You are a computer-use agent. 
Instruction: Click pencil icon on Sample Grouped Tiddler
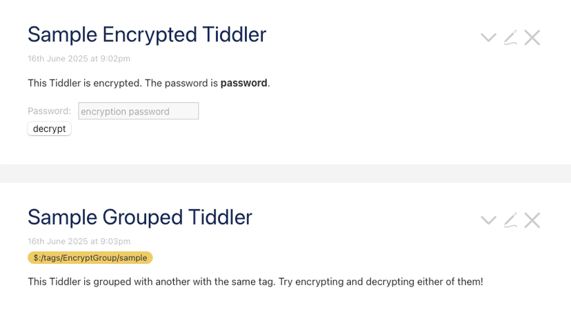[x=510, y=220]
